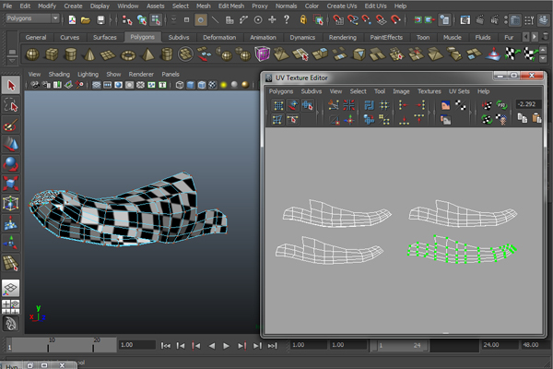Open scene folder icon
The width and height of the screenshot is (553, 369).
coord(86,20)
